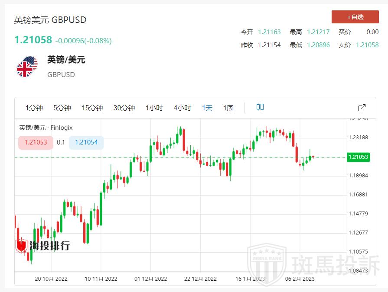
Task: Click the blue buy price 1.21054
Action: pyautogui.click(x=86, y=142)
